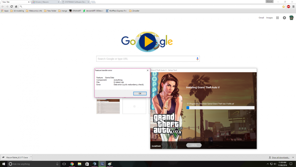
Task: Open the Apps bookmark shortcut
Action: pos(5,11)
